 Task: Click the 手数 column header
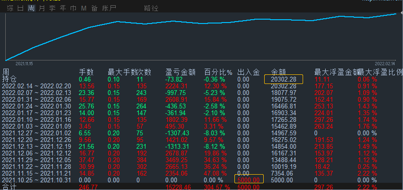(x=86, y=72)
